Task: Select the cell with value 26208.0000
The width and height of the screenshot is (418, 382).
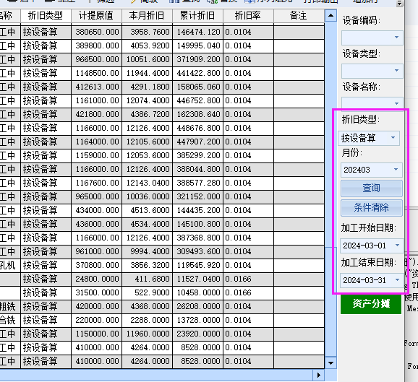Action: (198, 306)
